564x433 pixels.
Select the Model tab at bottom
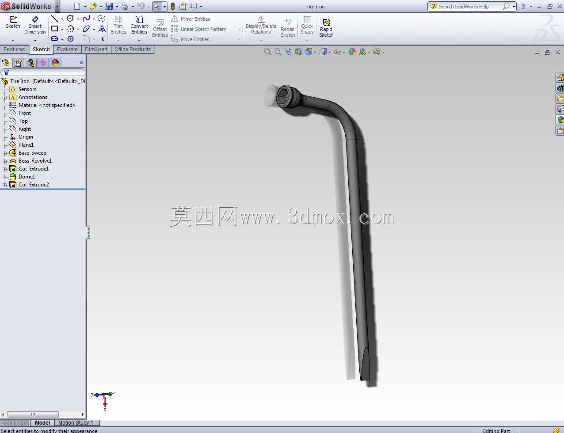(42, 423)
